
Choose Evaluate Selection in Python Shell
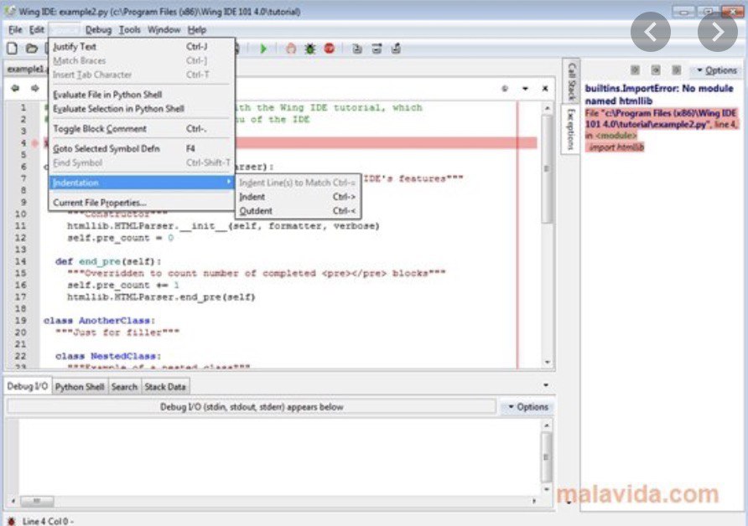click(141, 109)
